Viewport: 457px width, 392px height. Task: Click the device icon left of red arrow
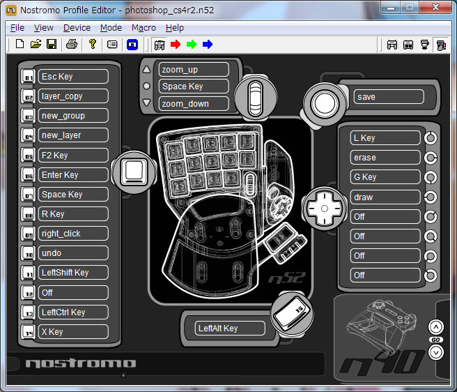click(160, 45)
